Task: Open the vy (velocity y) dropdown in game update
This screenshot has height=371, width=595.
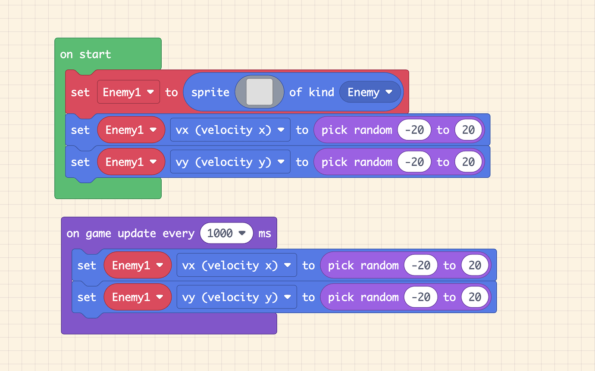Action: [236, 297]
